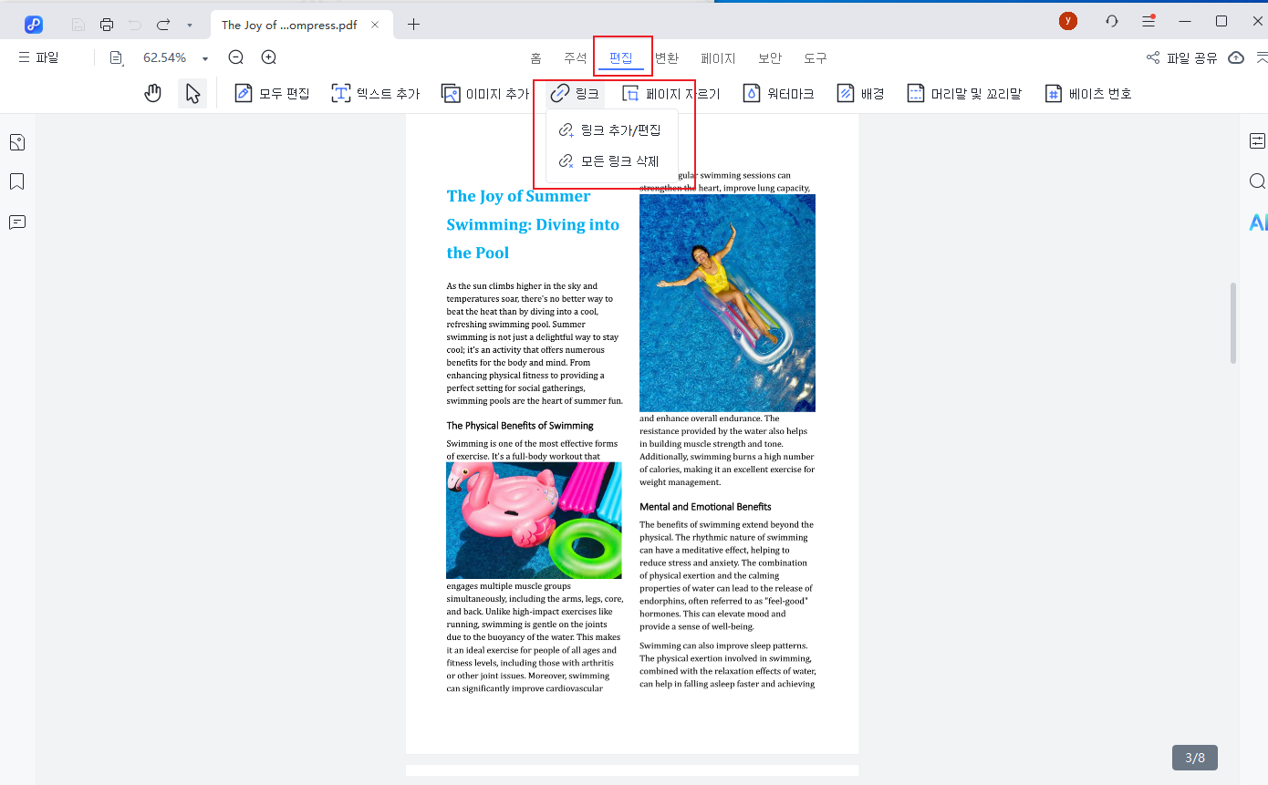Click the 워터마크 button
The height and width of the screenshot is (785, 1268).
[x=778, y=93]
